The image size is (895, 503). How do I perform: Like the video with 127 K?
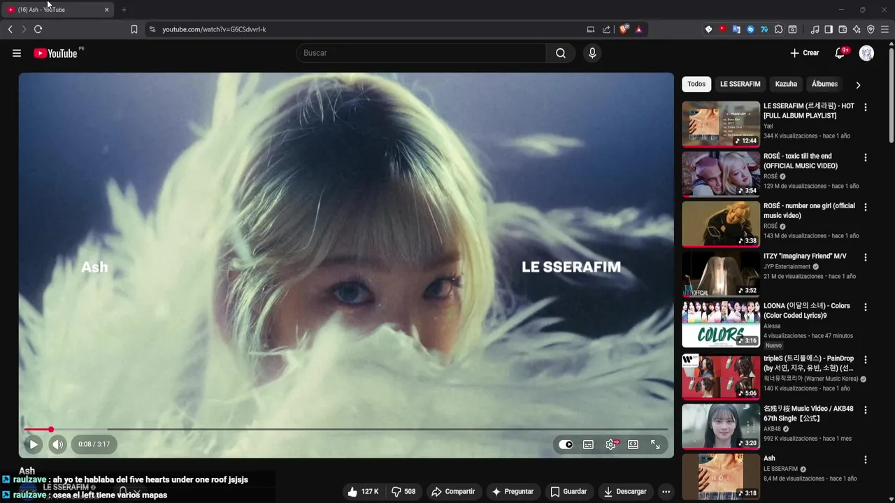tap(363, 492)
